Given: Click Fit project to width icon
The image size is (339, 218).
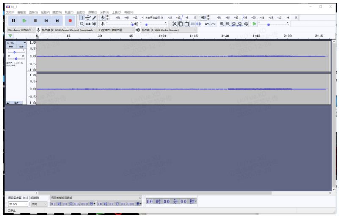Looking at the screenshot, I should pos(240,24).
